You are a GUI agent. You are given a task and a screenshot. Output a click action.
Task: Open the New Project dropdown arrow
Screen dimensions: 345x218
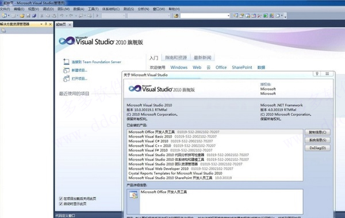[9, 16]
